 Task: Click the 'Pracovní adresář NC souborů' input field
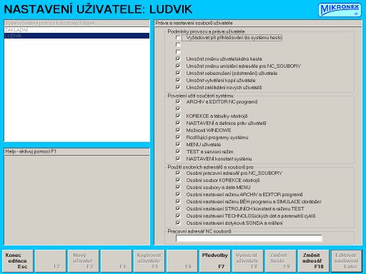coord(249,238)
